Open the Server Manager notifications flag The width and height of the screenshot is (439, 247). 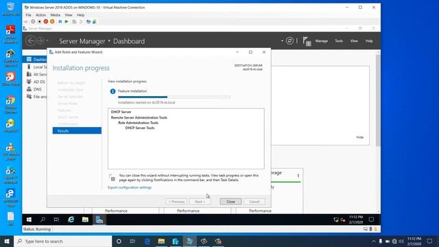307,41
